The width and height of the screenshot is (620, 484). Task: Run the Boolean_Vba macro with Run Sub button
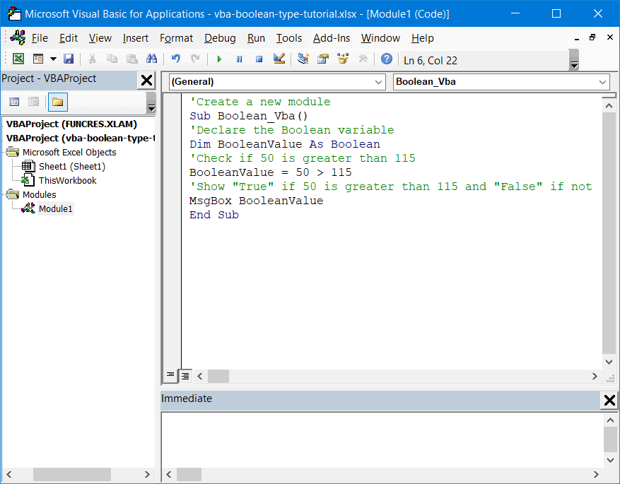[x=220, y=60]
